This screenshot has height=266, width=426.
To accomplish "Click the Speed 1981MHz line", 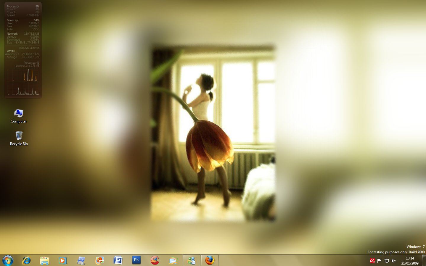I will click(x=23, y=15).
